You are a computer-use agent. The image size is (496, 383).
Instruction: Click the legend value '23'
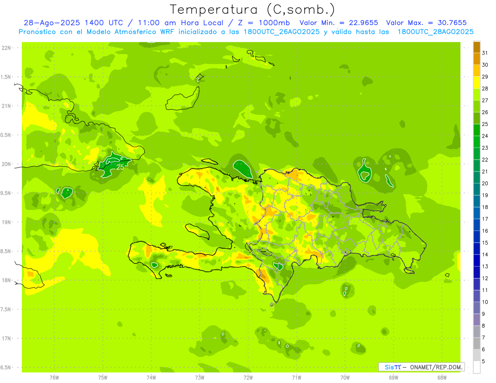tap(485, 148)
